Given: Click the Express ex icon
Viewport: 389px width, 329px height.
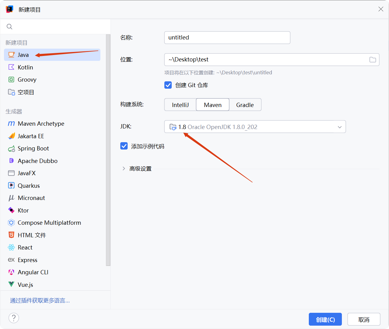Looking at the screenshot, I should [x=11, y=260].
